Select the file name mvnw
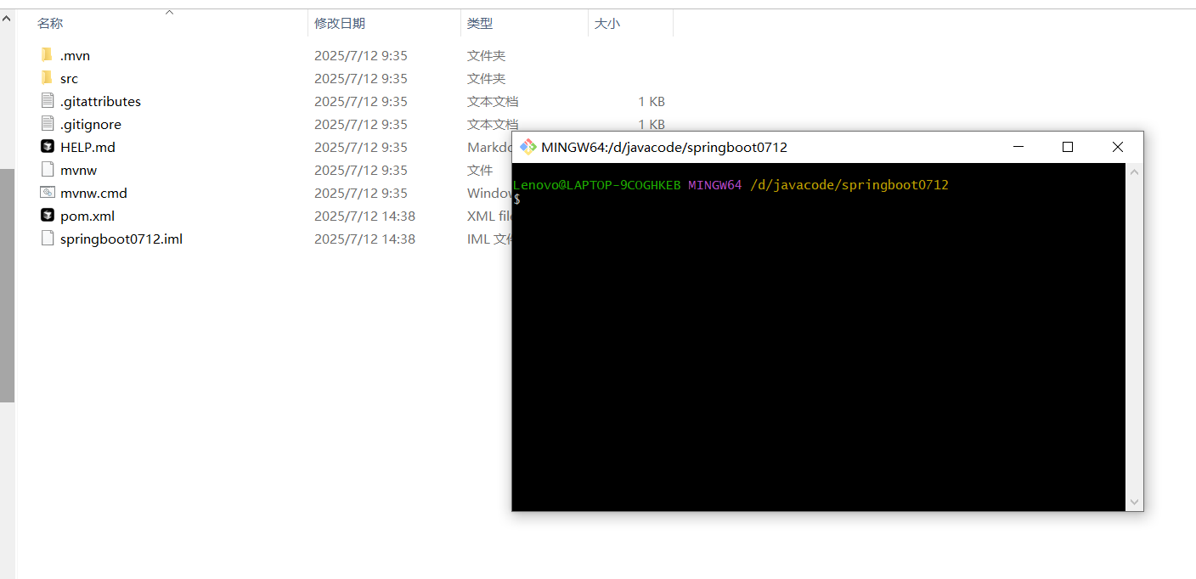The image size is (1196, 579). click(x=78, y=170)
